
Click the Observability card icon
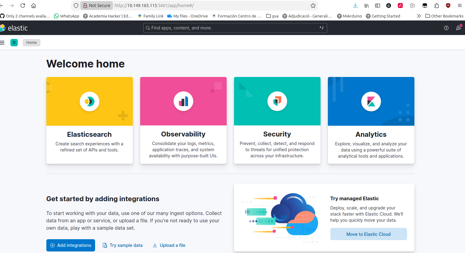183,101
